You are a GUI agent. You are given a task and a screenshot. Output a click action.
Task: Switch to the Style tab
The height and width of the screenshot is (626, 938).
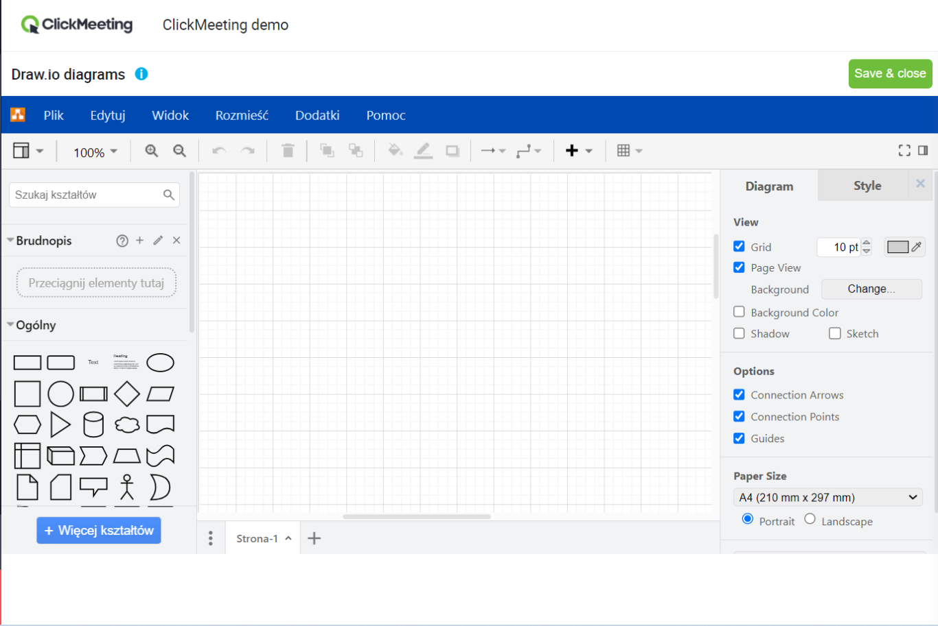(x=867, y=185)
